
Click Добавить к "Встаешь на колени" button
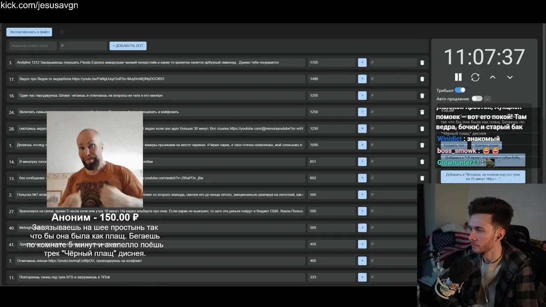point(483,177)
